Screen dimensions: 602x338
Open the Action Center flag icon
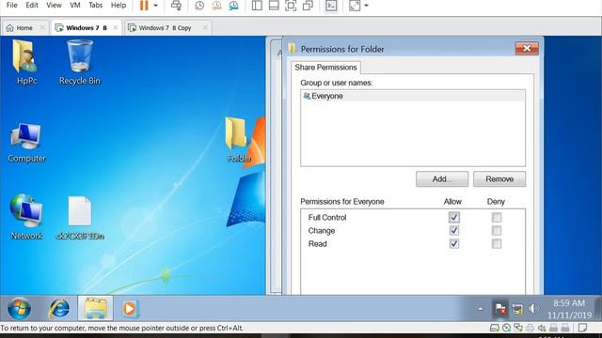coord(500,309)
